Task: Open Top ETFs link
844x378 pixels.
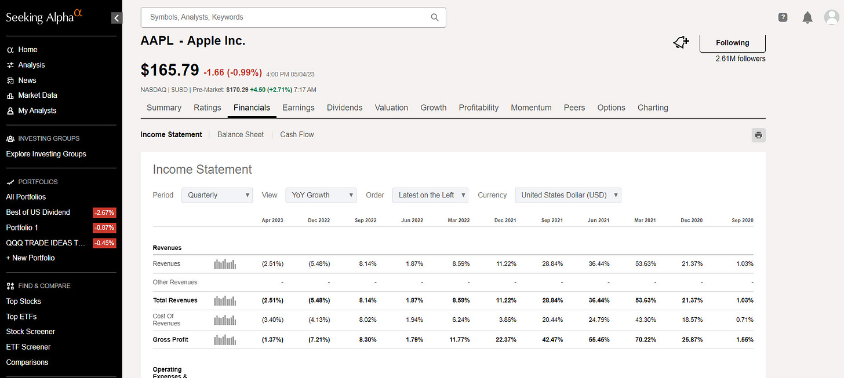Action: coord(21,317)
